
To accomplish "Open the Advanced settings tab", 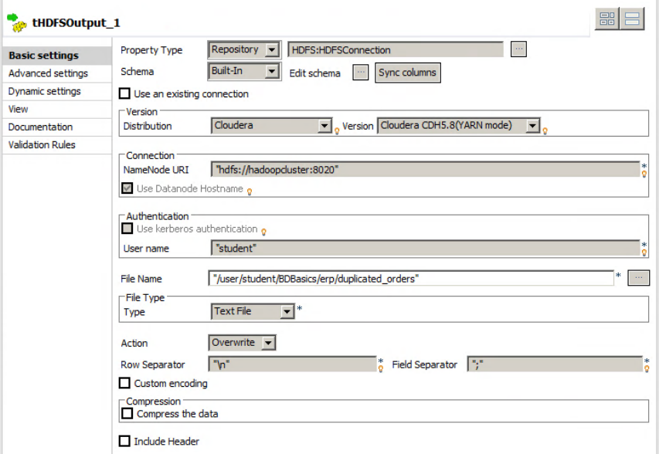I will (x=48, y=73).
